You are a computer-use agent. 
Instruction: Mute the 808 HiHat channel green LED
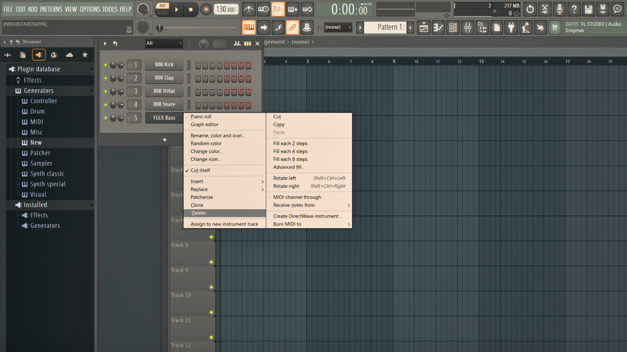point(106,91)
